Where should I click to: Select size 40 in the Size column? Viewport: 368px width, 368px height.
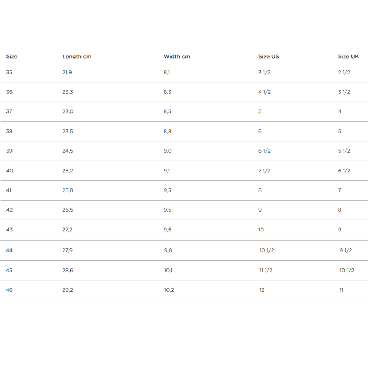[x=10, y=171]
